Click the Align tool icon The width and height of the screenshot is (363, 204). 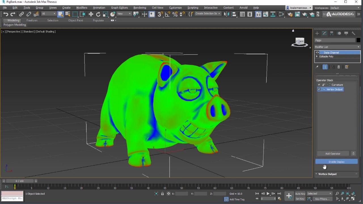[x=234, y=14]
